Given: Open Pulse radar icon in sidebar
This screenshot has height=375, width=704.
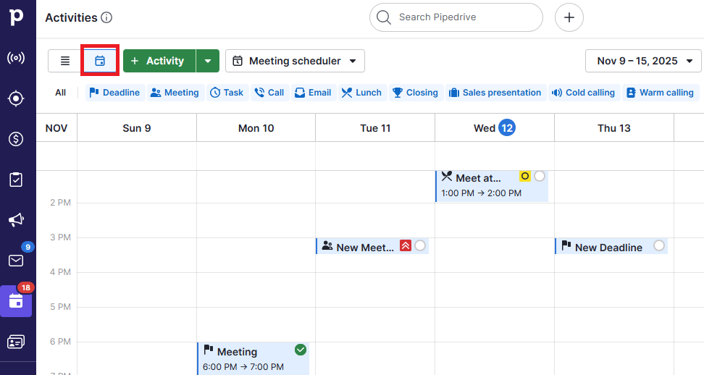Looking at the screenshot, I should coord(16,58).
